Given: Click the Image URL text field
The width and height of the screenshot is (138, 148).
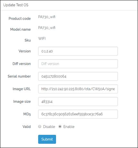Looking at the screenshot, I should click(78, 89).
